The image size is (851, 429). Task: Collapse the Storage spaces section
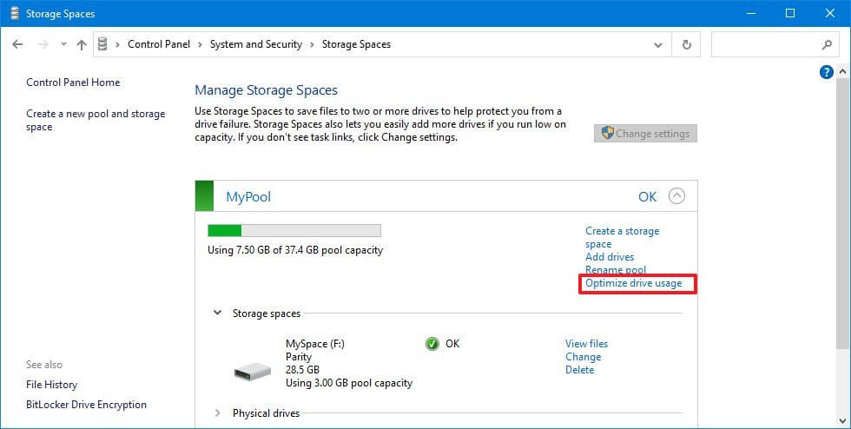218,313
